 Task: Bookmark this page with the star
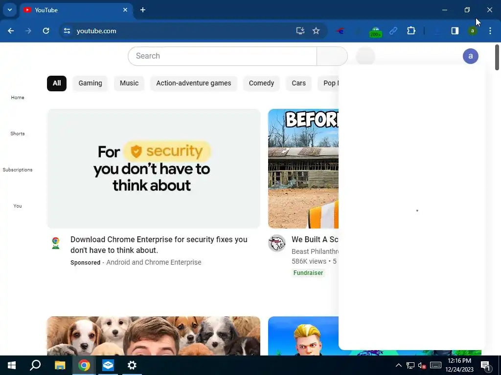pos(316,31)
